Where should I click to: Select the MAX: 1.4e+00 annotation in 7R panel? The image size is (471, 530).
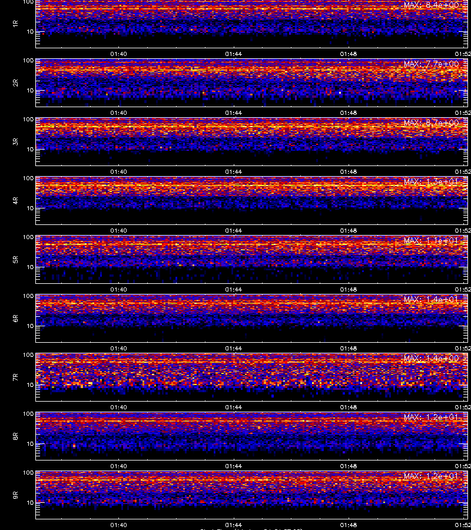tap(431, 358)
